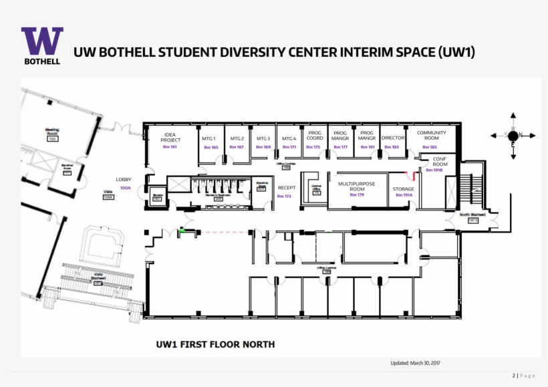
Task: Click the 'RECEPT' area label
Action: pos(287,188)
